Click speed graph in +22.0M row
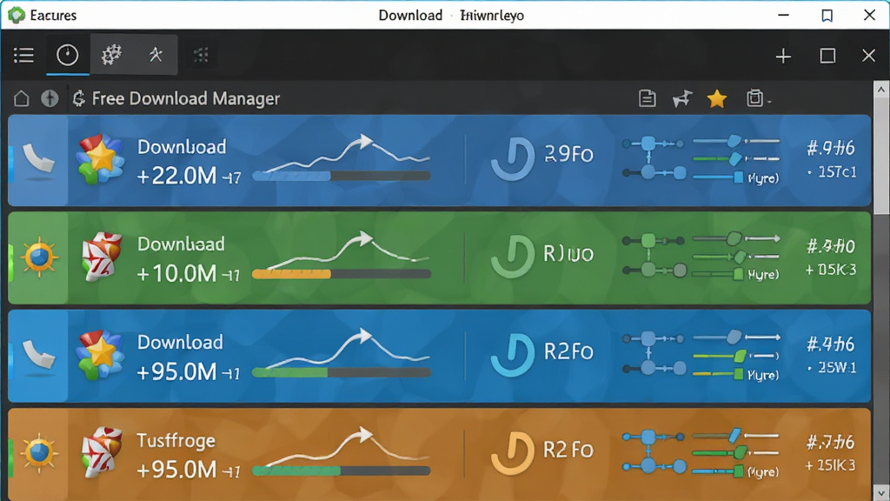890x501 pixels. [x=348, y=151]
